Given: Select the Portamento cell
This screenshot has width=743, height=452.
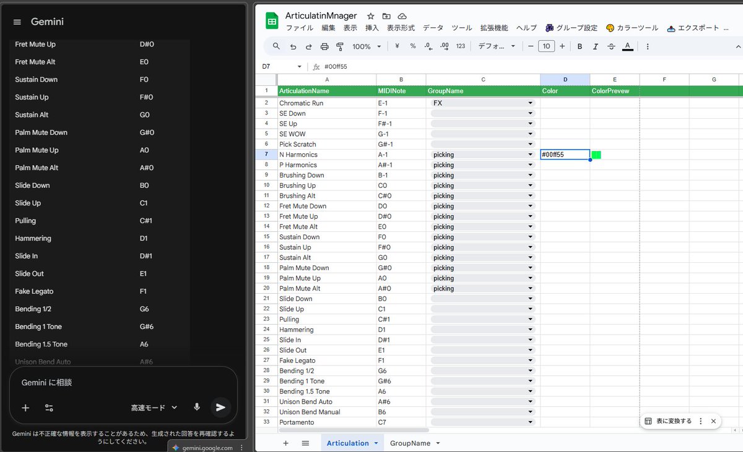Looking at the screenshot, I should click(327, 422).
